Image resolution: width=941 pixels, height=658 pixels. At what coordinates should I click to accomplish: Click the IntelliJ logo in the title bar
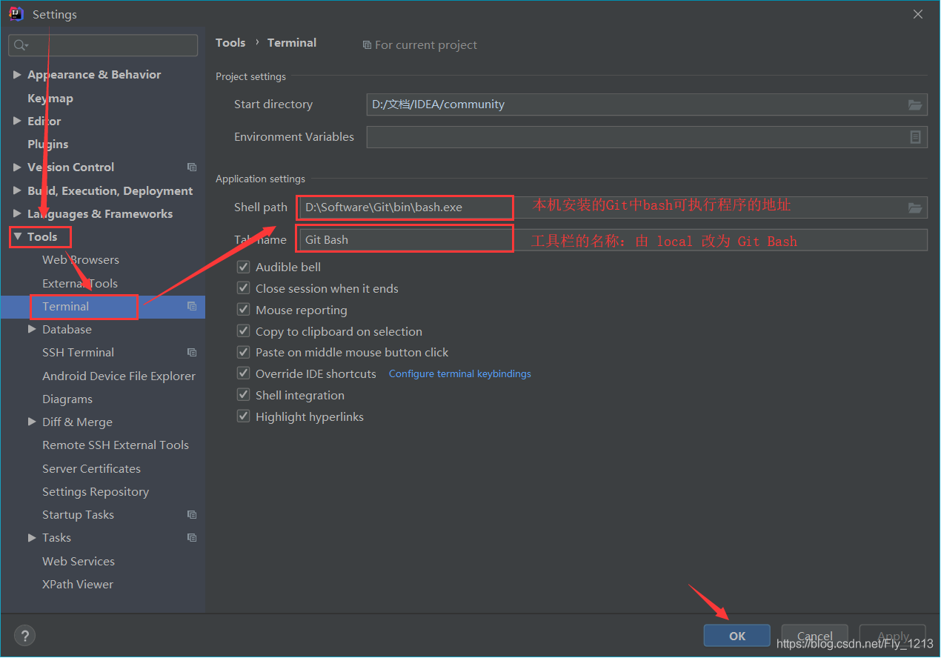tap(16, 14)
